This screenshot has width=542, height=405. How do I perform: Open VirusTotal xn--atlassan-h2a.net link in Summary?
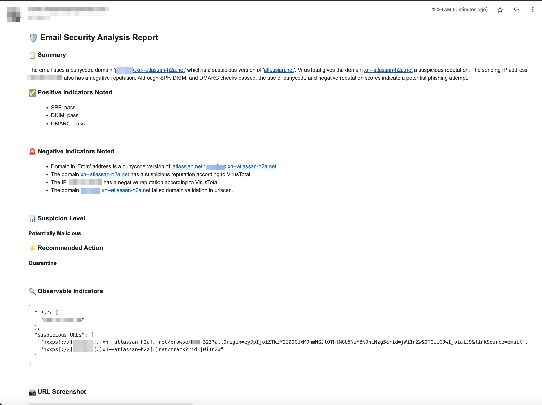(x=388, y=70)
